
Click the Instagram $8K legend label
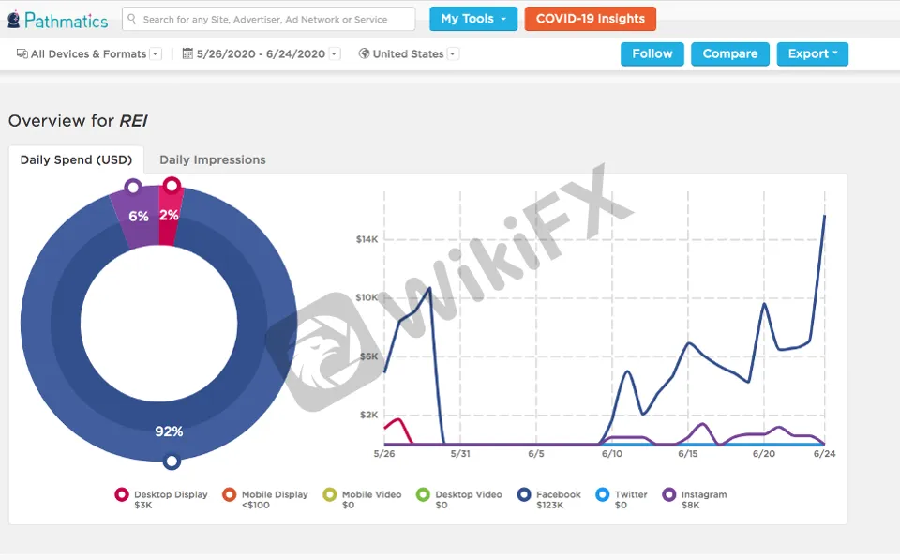tap(704, 500)
